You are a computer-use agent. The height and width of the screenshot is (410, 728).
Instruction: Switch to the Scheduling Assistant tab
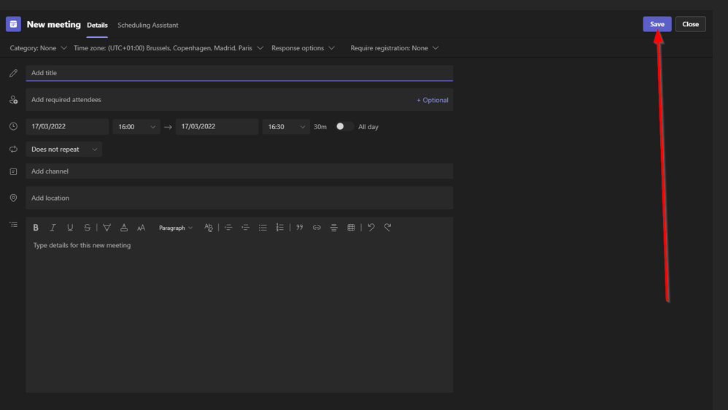click(148, 25)
